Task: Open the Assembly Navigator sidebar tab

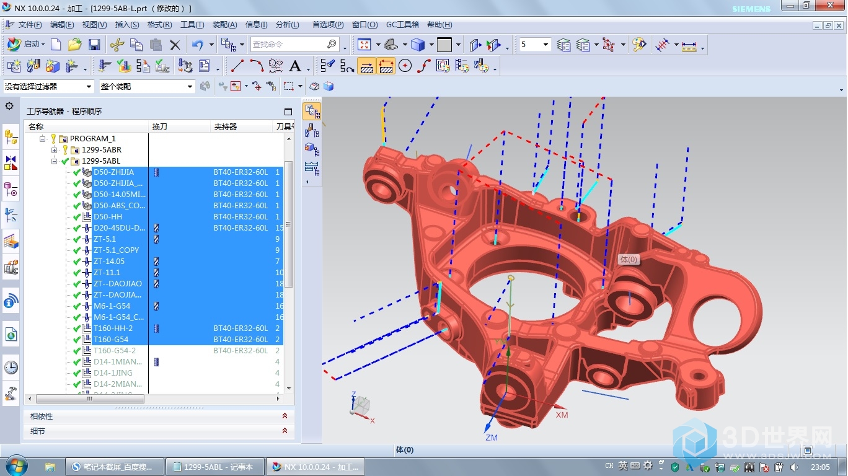Action: tap(11, 137)
